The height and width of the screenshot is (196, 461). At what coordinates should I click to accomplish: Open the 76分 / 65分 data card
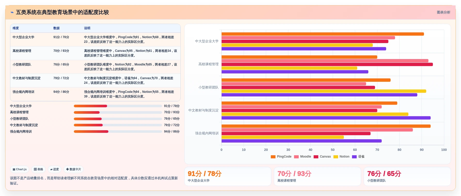click(x=407, y=176)
